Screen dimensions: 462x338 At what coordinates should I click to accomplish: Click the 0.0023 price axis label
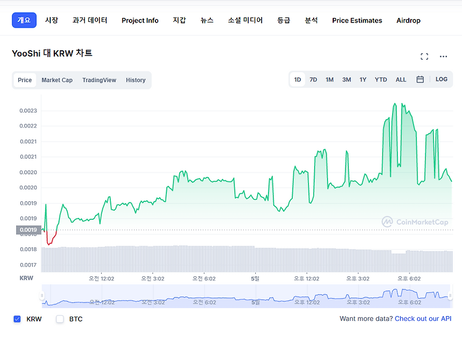[28, 111]
